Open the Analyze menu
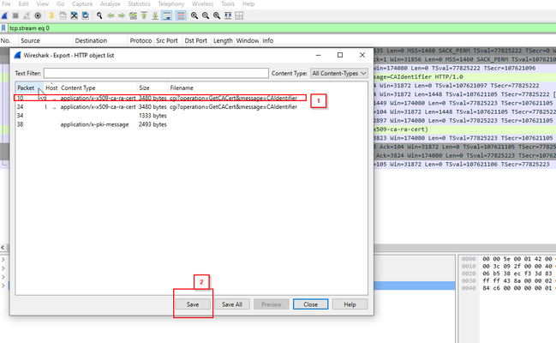Viewport: 556px width, 343px height. point(111,4)
